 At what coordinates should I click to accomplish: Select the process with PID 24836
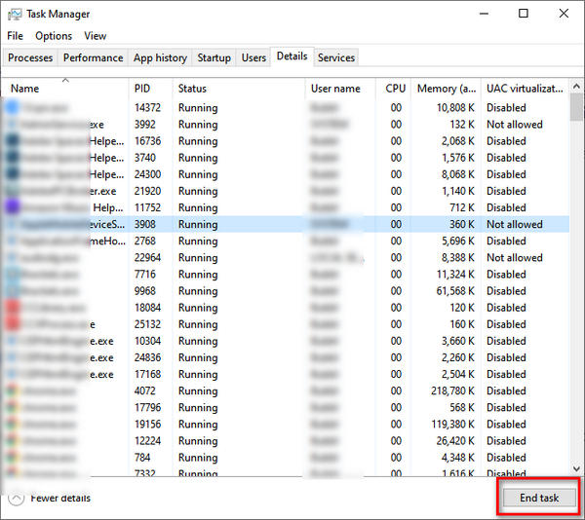point(286,357)
